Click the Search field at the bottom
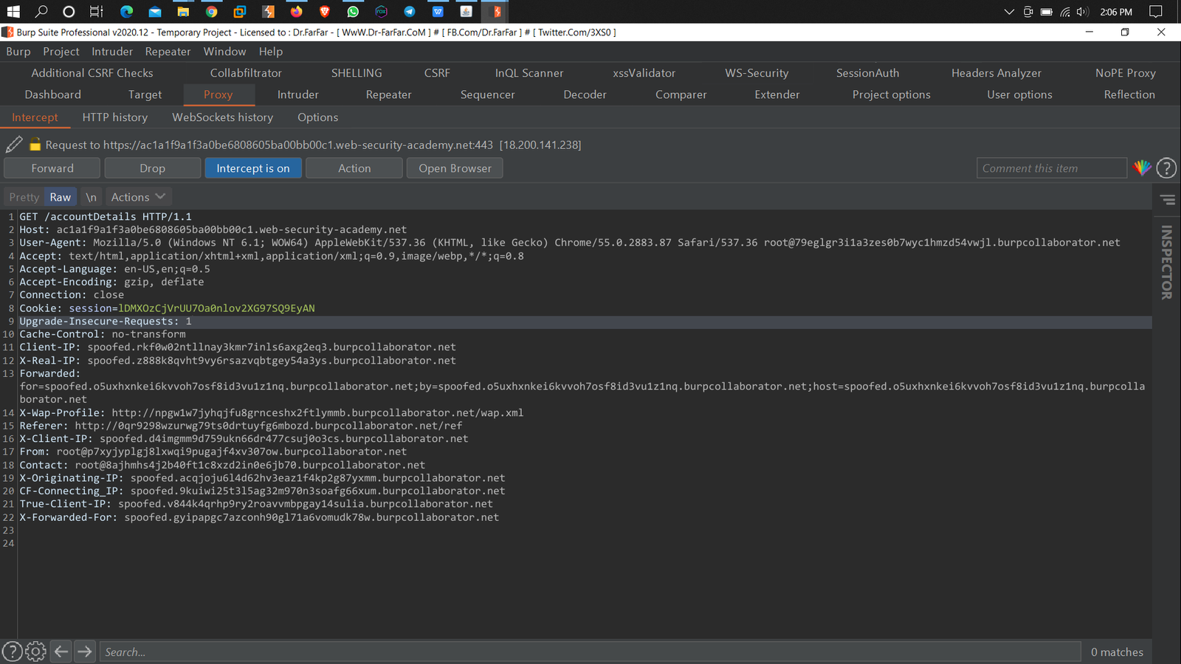The width and height of the screenshot is (1181, 664). 590,652
